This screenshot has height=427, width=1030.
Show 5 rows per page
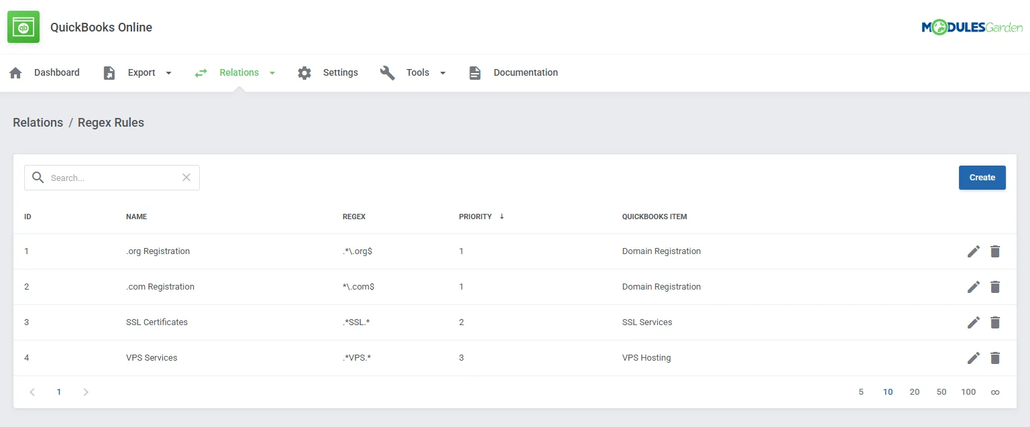861,392
